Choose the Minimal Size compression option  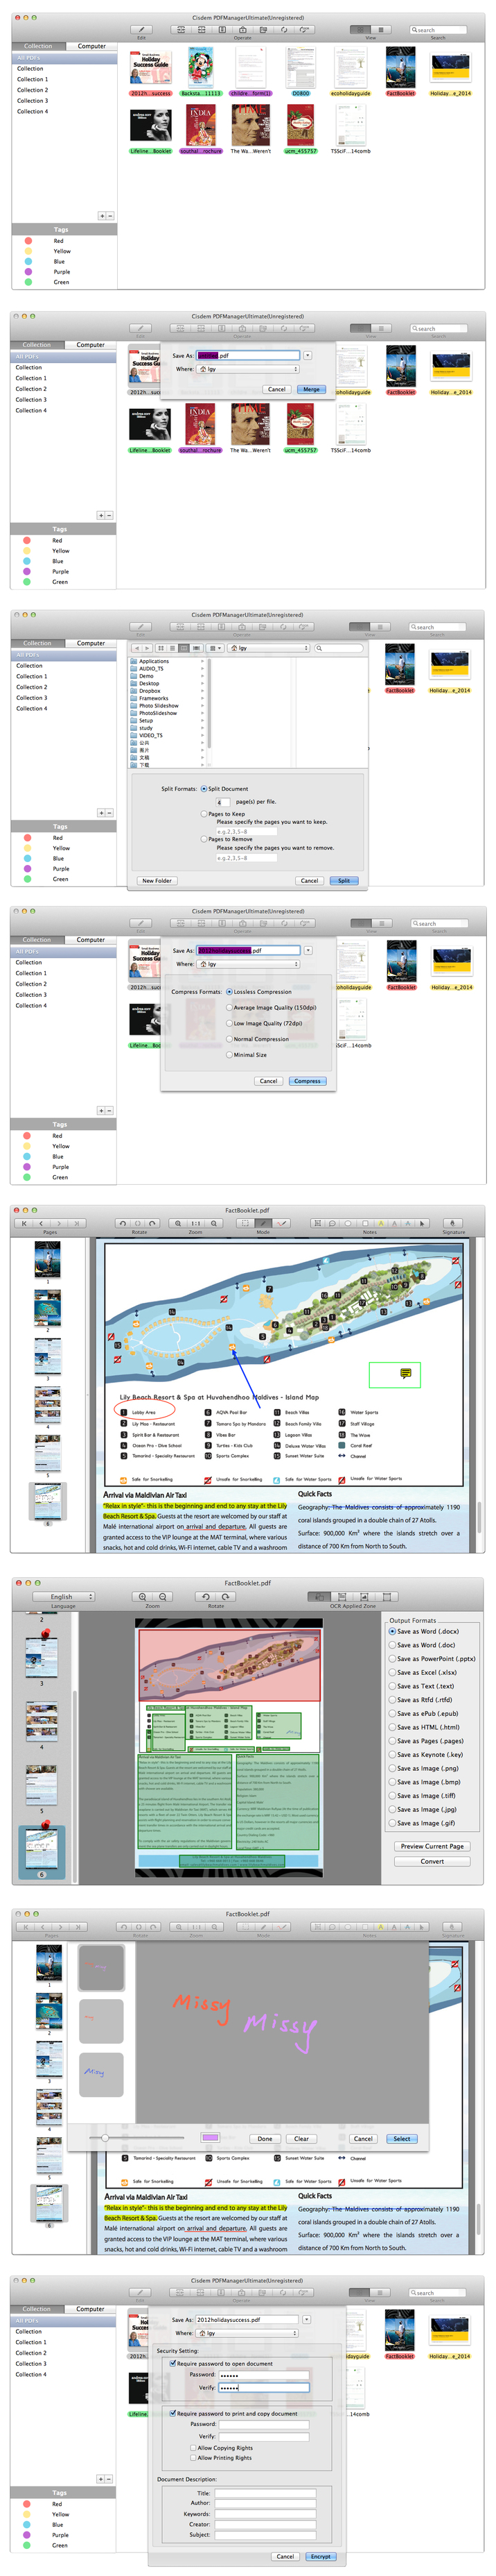pos(229,1054)
